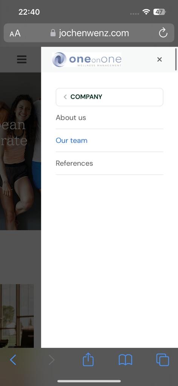Go to the Our team page

tap(72, 141)
